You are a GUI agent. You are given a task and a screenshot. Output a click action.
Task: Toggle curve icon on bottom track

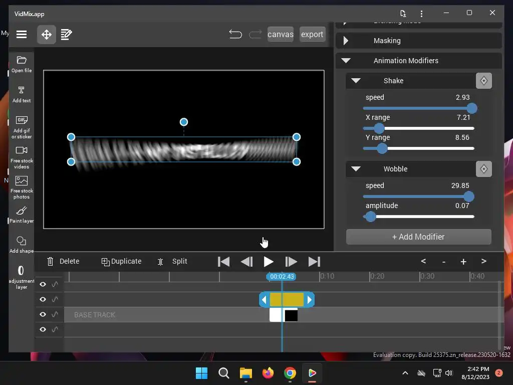pos(55,329)
